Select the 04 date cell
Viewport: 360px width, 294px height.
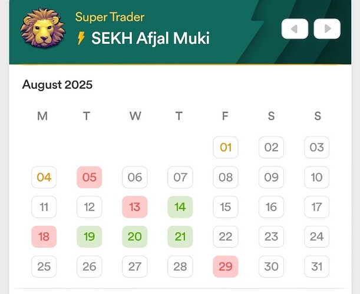coord(44,177)
